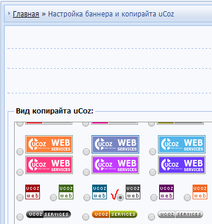
Task: Select radio for orange-green services pill badge
Action: pyautogui.click(x=86, y=217)
